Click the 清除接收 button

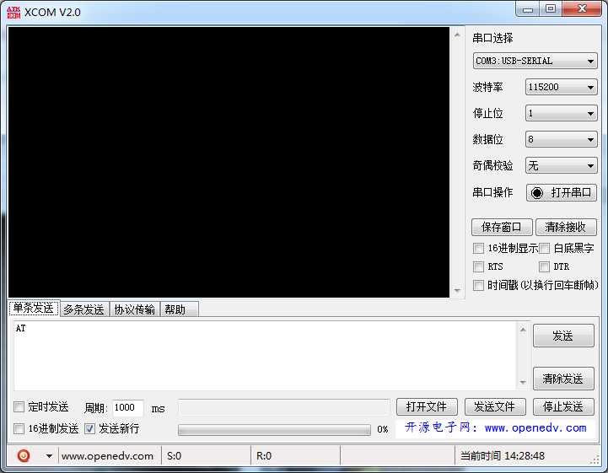pos(566,227)
